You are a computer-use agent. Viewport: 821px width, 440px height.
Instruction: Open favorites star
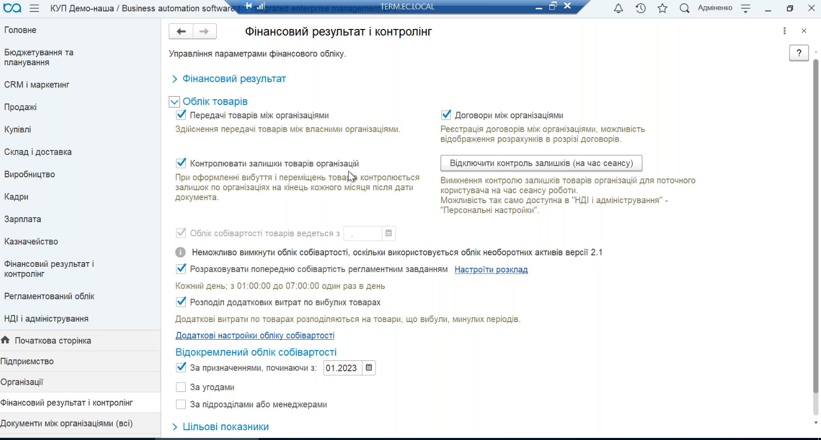[662, 8]
